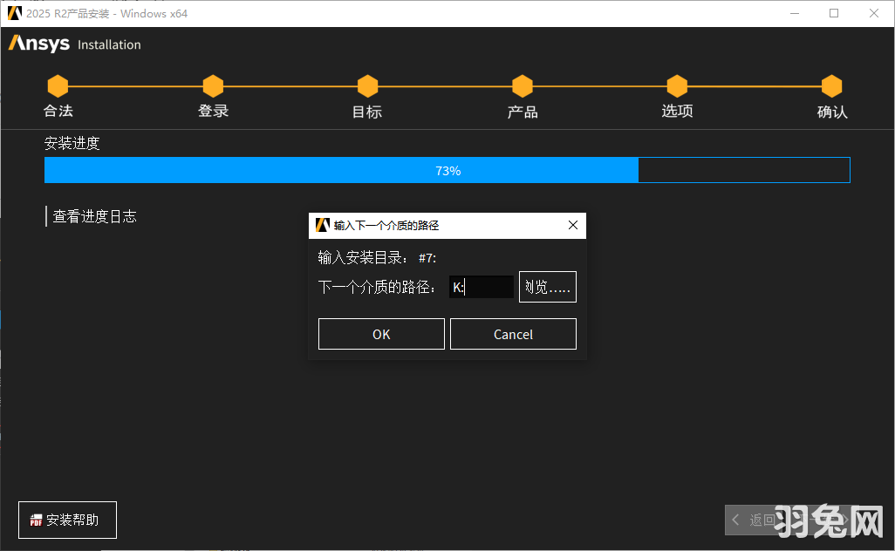Click the Windows taskbar at screen bottom
The image size is (895, 551).
pyautogui.click(x=447, y=548)
